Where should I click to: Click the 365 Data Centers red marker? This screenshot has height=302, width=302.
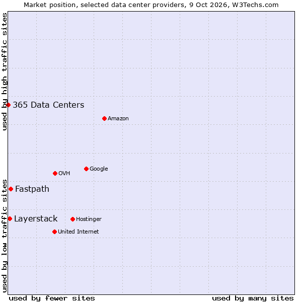pyautogui.click(x=8, y=105)
